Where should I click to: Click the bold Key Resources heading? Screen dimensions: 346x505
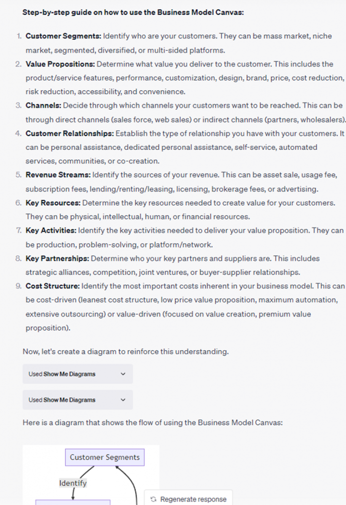pyautogui.click(x=53, y=203)
